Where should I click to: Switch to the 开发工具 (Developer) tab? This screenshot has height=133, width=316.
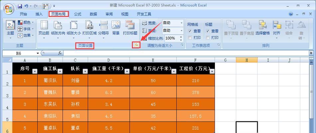tap(144, 14)
